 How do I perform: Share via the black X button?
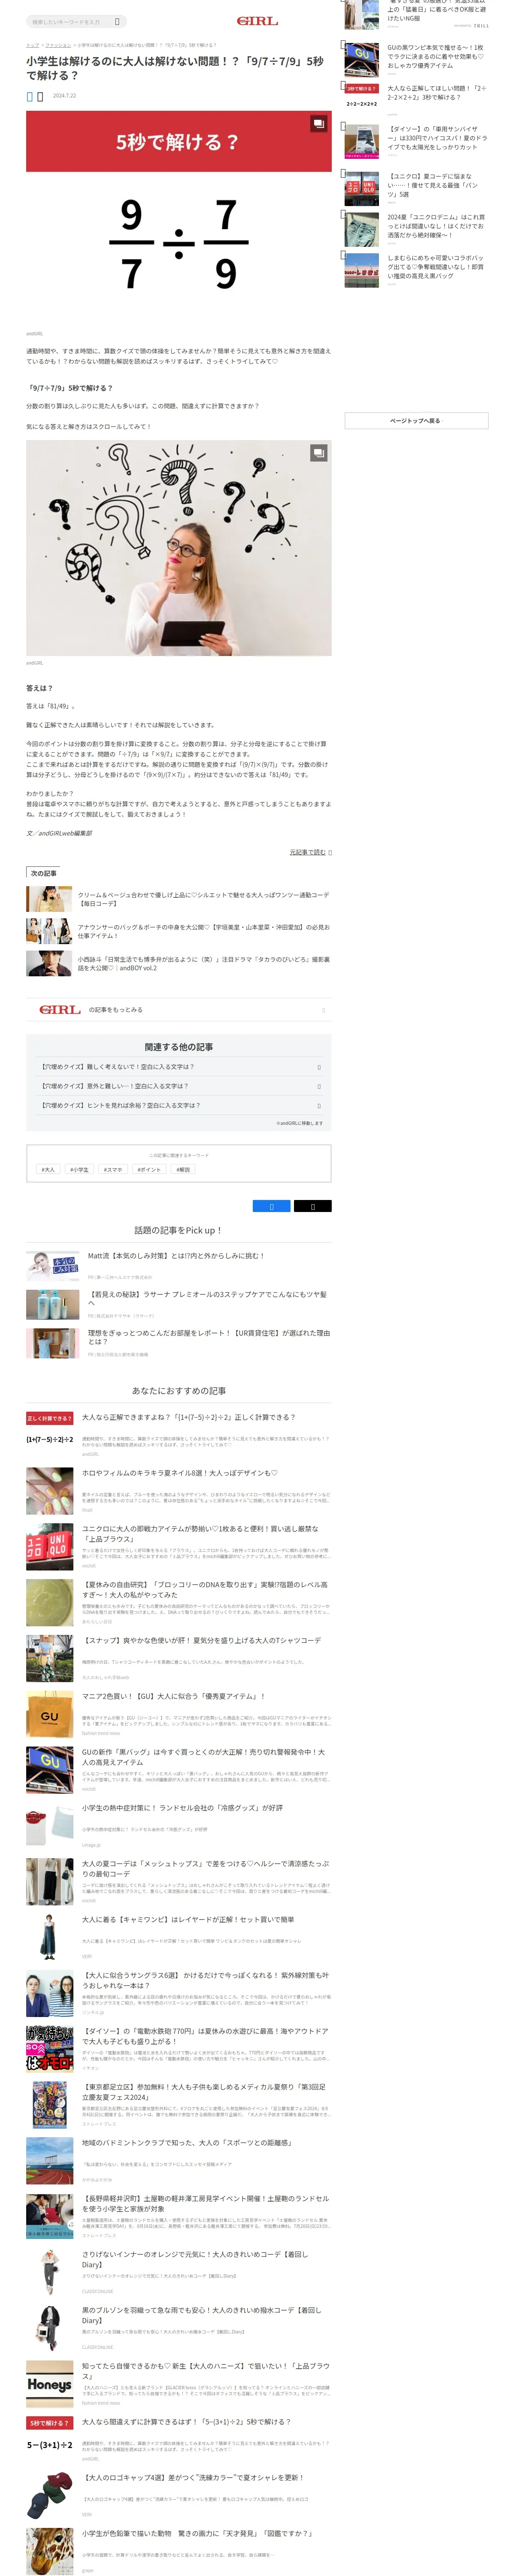pos(312,1206)
